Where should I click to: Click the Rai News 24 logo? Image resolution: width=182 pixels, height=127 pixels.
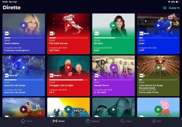coord(11,75)
